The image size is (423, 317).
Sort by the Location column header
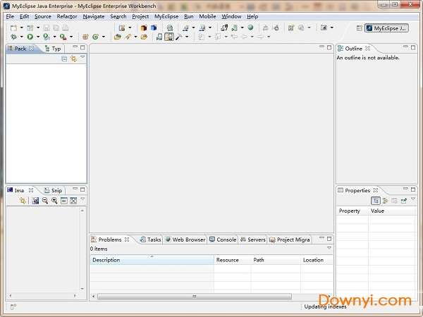pyautogui.click(x=317, y=260)
